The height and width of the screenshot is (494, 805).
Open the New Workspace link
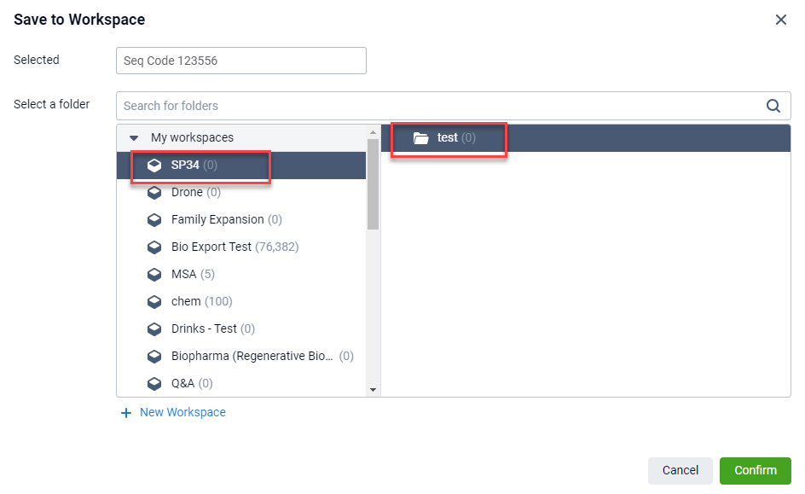[182, 413]
